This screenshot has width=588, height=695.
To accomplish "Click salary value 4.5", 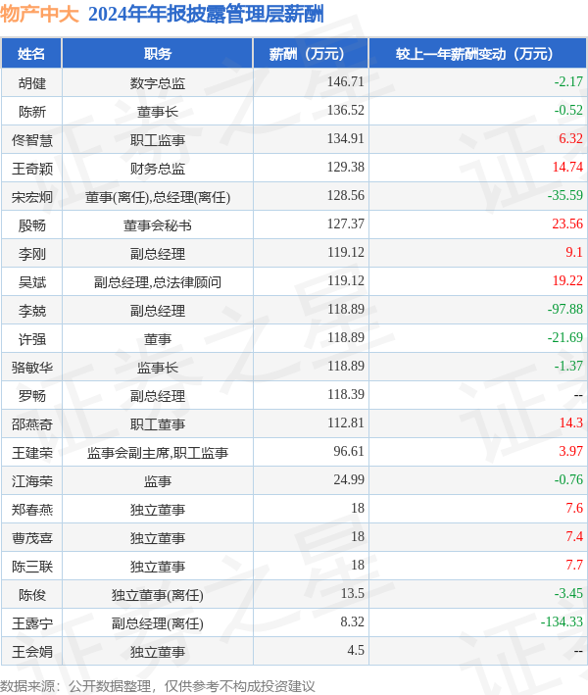I will tap(356, 649).
